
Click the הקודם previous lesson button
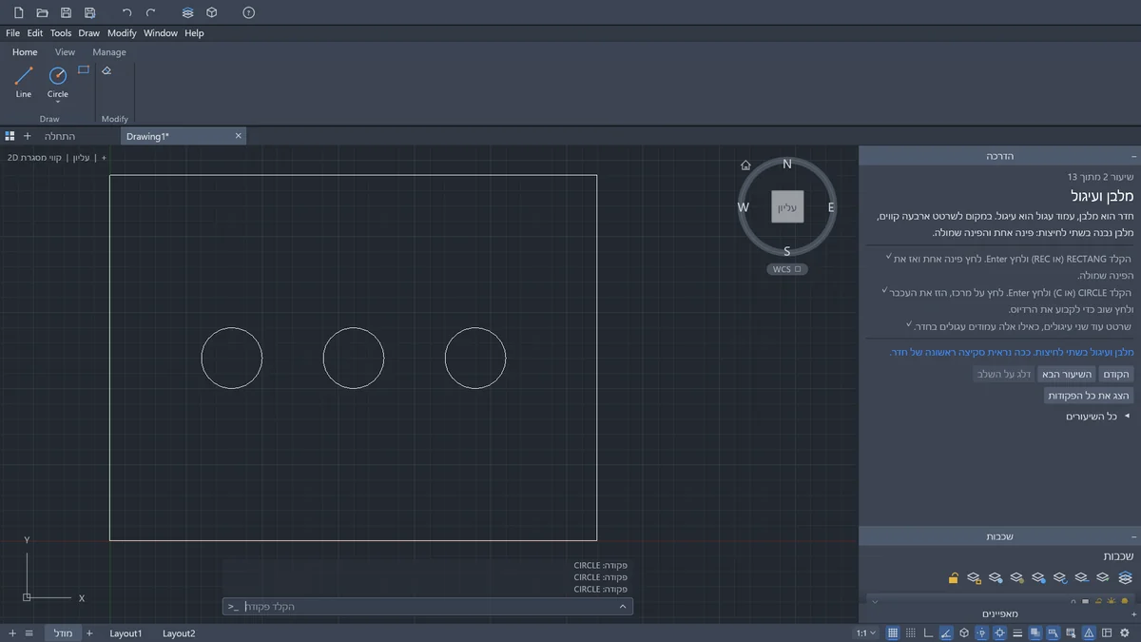click(1116, 374)
